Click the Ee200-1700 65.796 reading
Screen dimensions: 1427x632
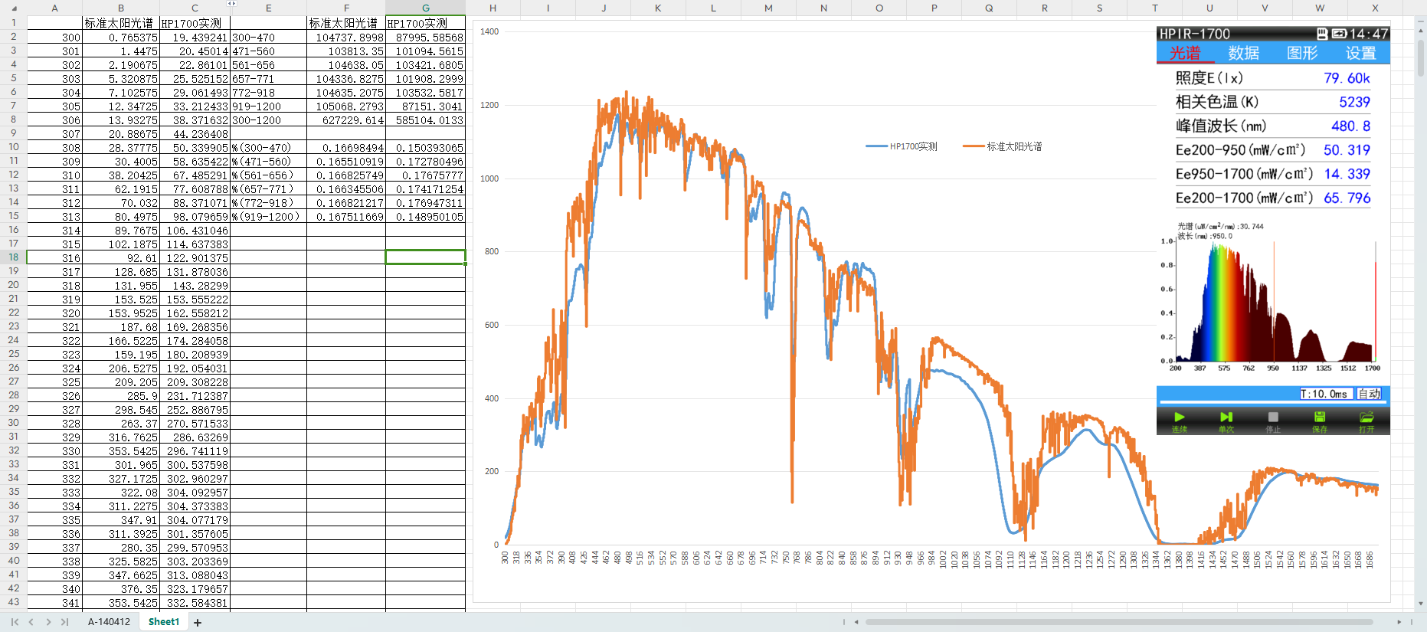[1273, 198]
